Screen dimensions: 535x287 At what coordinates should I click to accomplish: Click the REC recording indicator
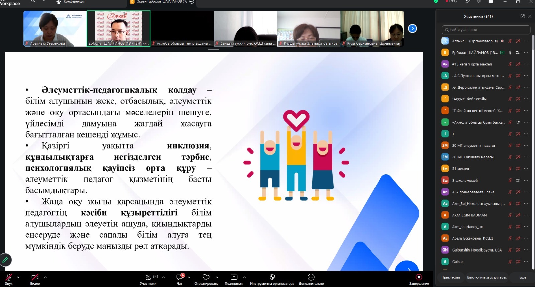coord(451,2)
